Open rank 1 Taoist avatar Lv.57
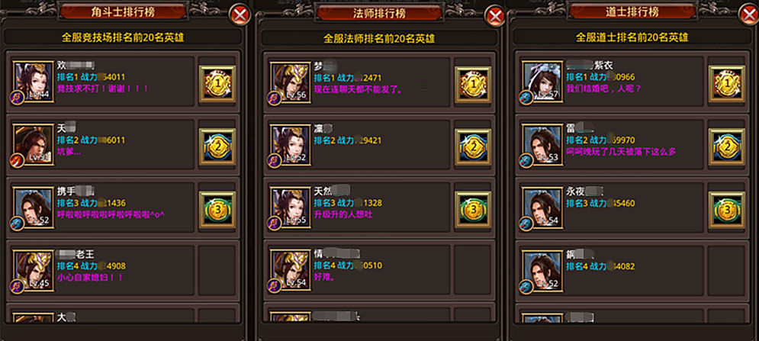This screenshot has width=759, height=341. (x=543, y=82)
